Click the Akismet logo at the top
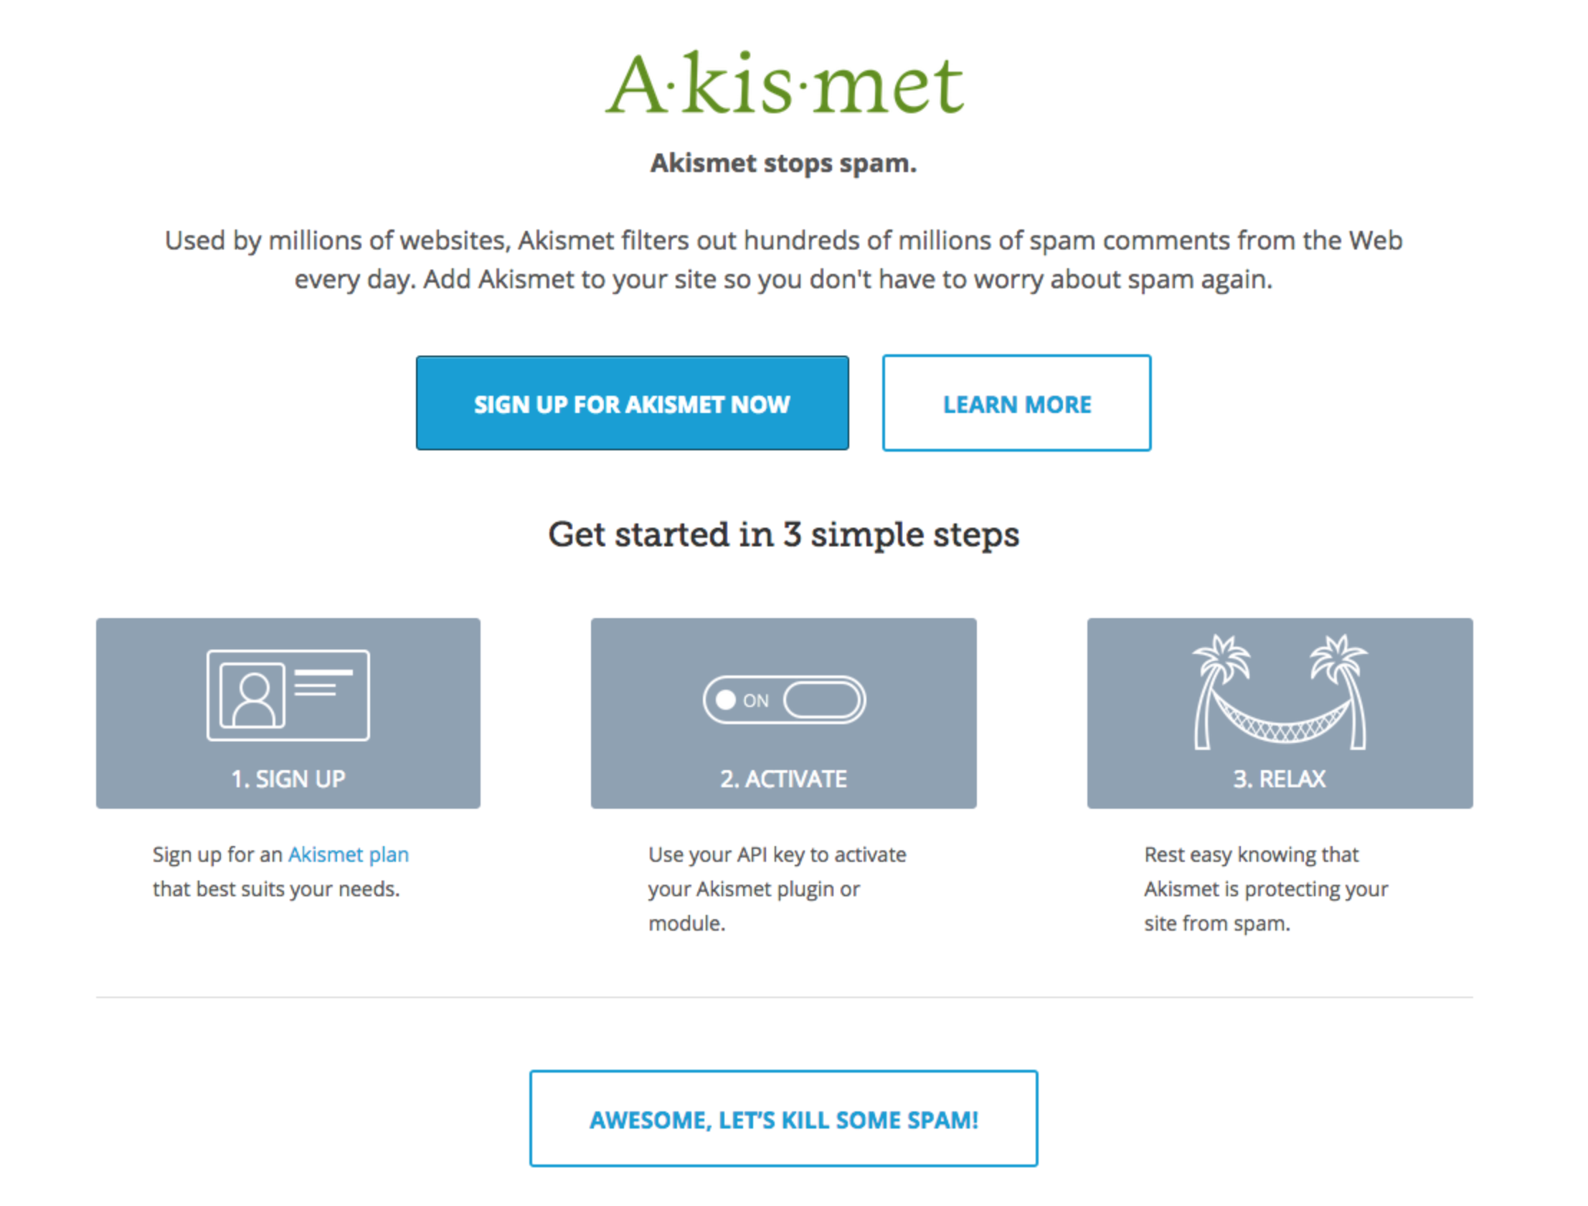1588x1206 pixels. pyautogui.click(x=784, y=85)
